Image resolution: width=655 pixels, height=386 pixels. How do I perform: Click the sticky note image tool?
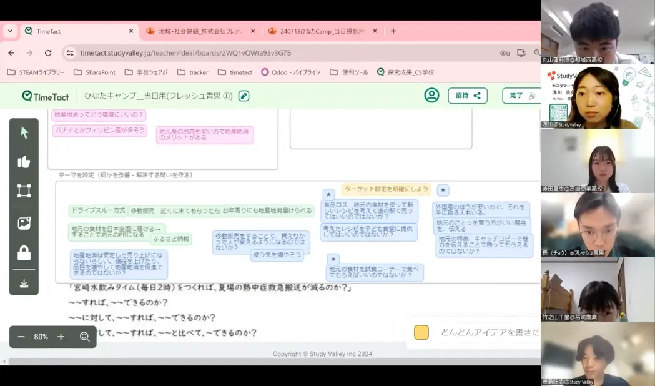24,223
